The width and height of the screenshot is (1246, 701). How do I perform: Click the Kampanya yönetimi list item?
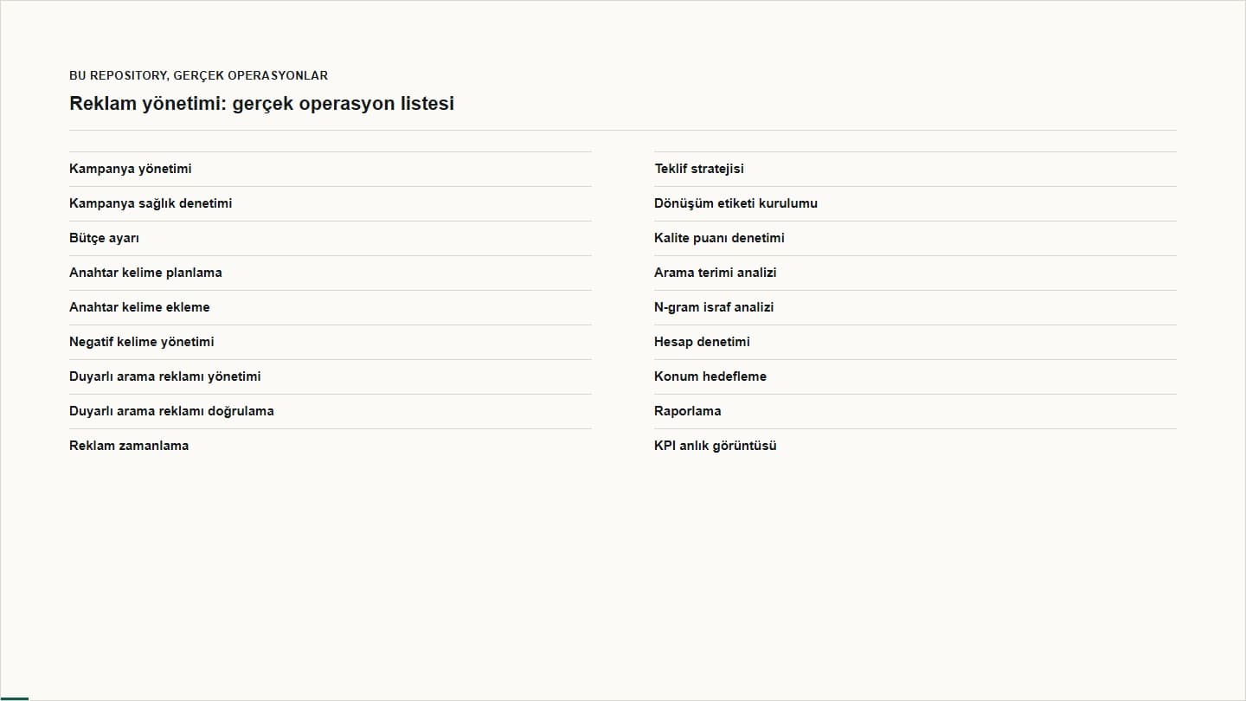(x=331, y=169)
